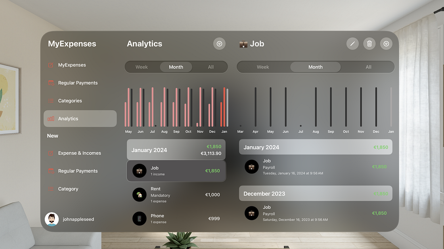The image size is (444, 249).
Task: Click the pencil edit icon for Job
Action: [x=352, y=44]
